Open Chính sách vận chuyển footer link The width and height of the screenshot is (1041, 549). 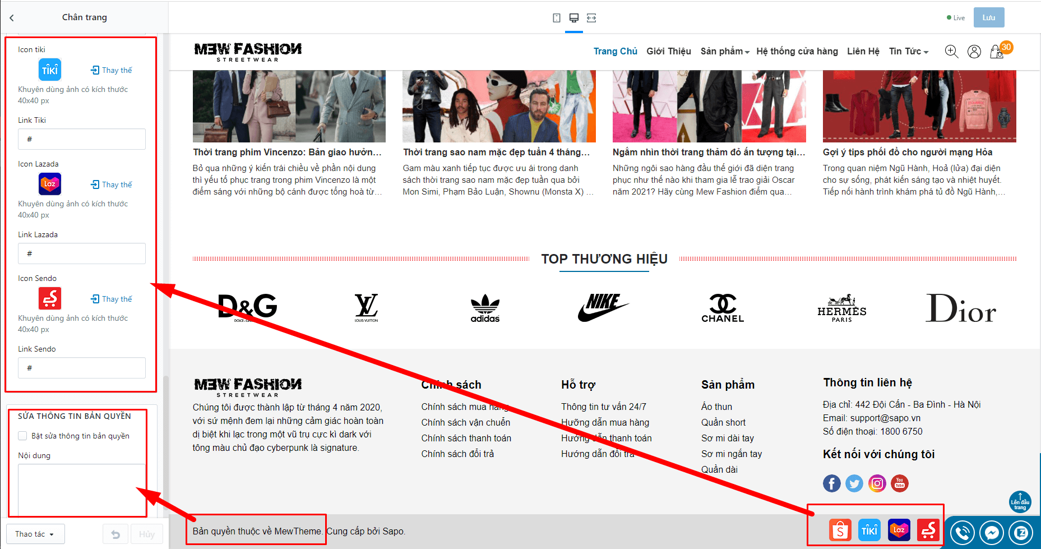(x=466, y=422)
